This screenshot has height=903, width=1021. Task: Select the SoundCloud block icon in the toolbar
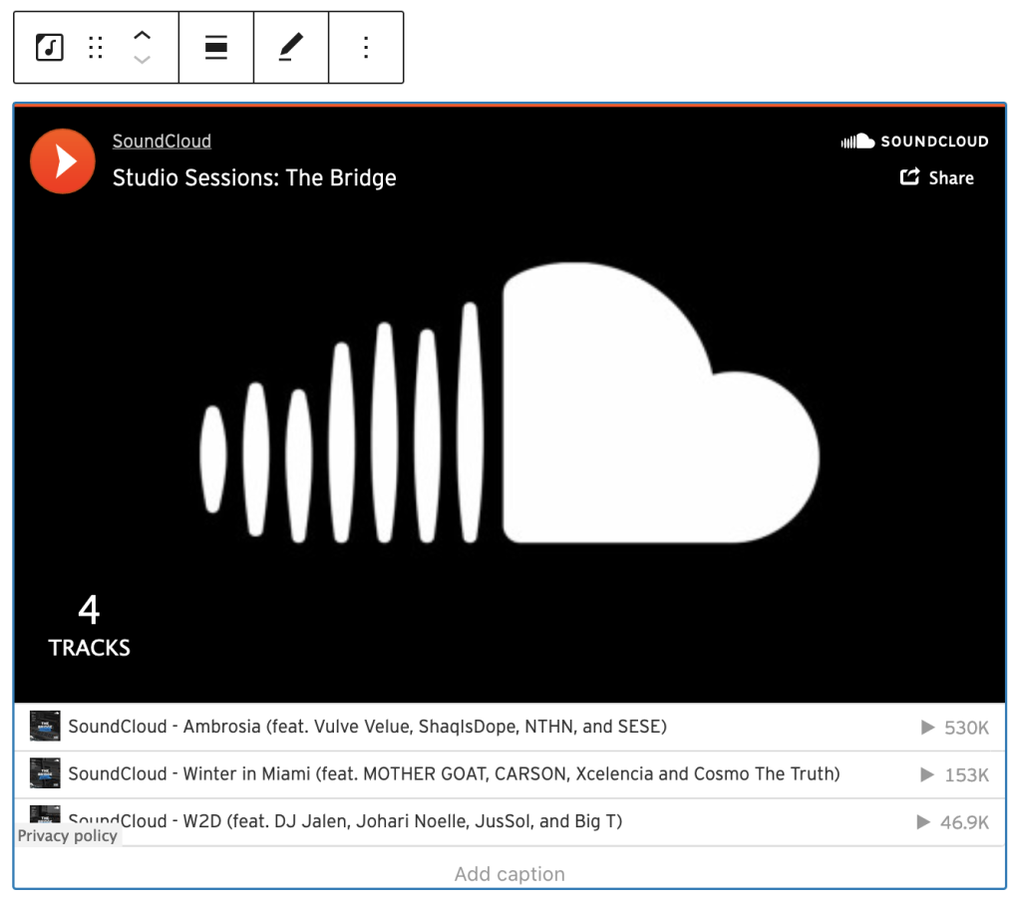pos(49,47)
